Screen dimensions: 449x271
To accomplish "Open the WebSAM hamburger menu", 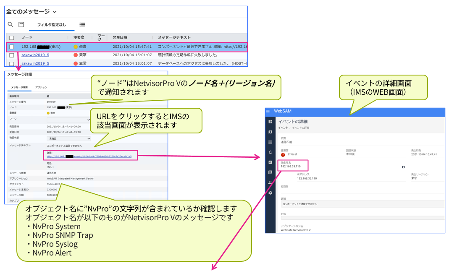I will 268,111.
